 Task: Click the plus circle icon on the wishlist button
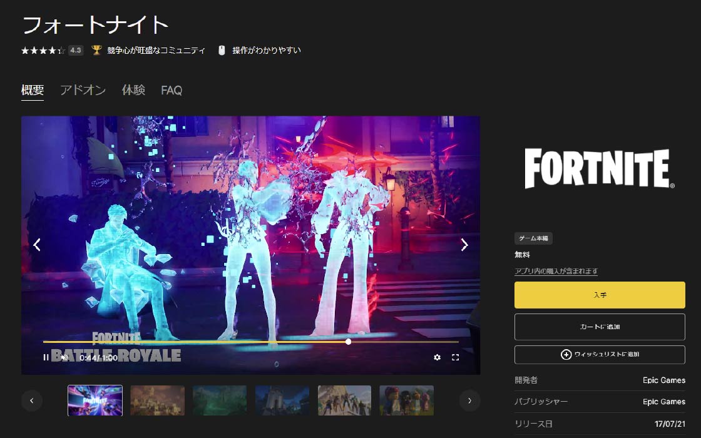566,354
